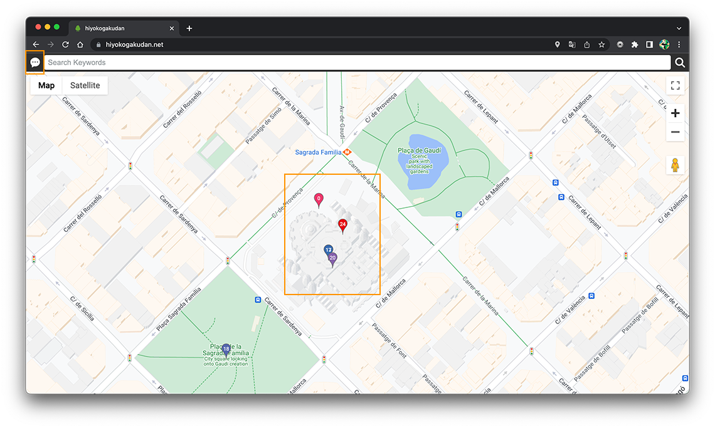Close the hiyokogakudan tab
This screenshot has width=715, height=428.
tap(171, 28)
